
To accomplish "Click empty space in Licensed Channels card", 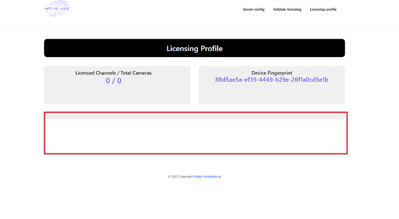I will tap(116, 95).
